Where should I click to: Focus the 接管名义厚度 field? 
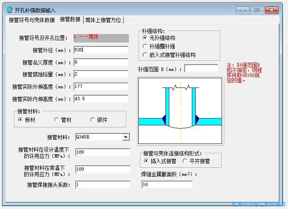101,62
